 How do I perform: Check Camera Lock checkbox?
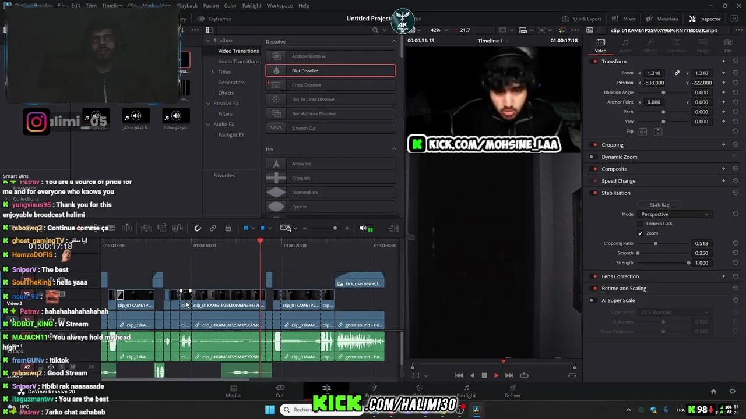pyautogui.click(x=641, y=223)
